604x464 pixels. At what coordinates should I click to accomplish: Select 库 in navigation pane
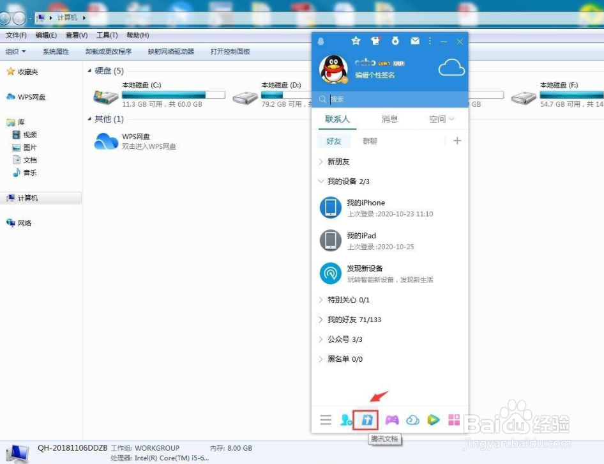tap(16, 122)
